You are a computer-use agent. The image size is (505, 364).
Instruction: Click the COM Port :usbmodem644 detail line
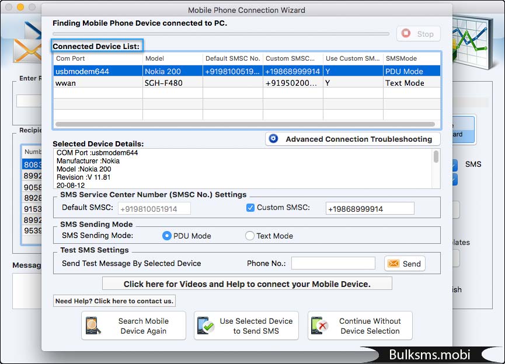pyautogui.click(x=97, y=153)
